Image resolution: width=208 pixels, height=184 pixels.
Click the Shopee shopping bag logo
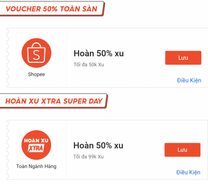(x=36, y=53)
